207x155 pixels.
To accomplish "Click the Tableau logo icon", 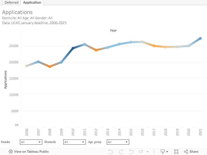I will point(11,152).
